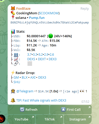This screenshot has height=124, width=99.
Task: Open the FoxBlaze sender name
Action: pyautogui.click(x=23, y=9)
